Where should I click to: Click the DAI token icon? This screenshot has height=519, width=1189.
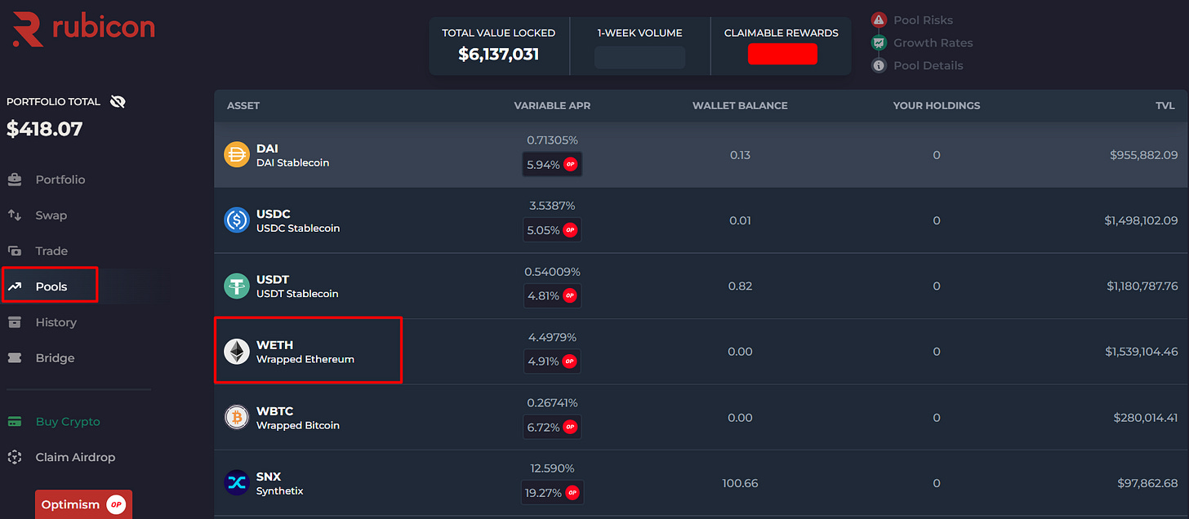pyautogui.click(x=237, y=155)
